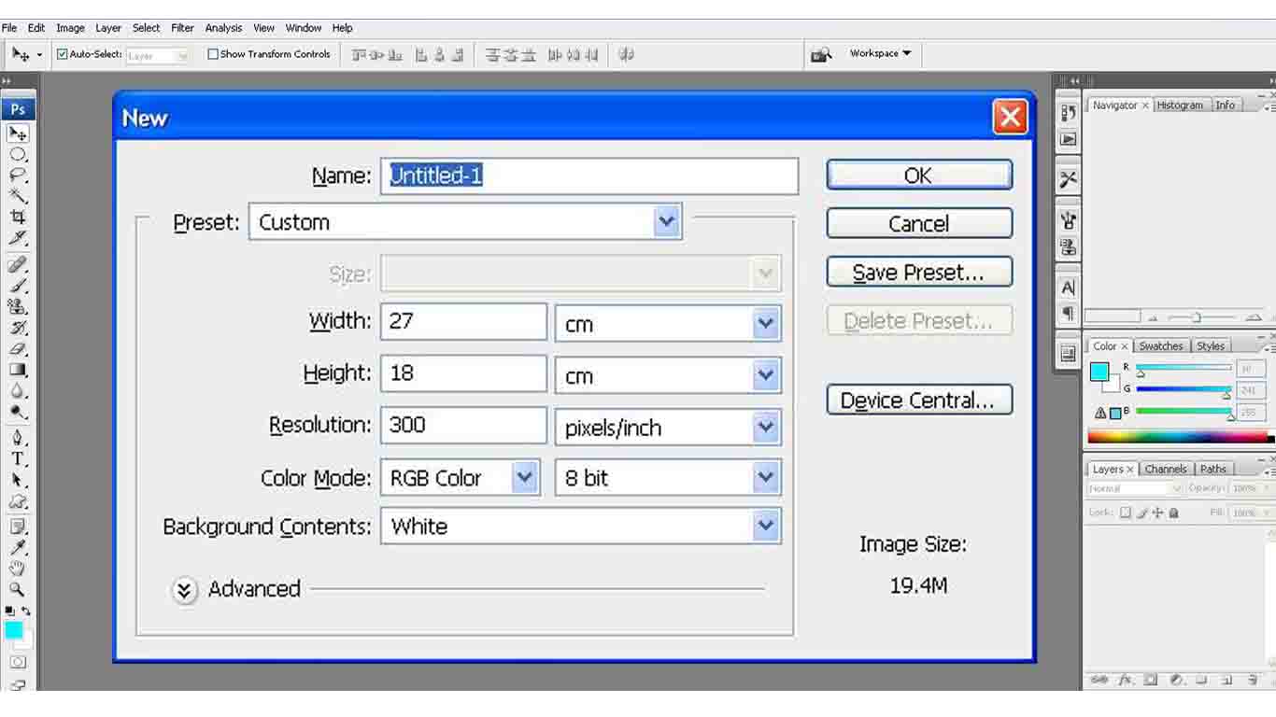Select the Eyedropper tool
Viewport: 1276px width, 717px height.
(x=18, y=547)
